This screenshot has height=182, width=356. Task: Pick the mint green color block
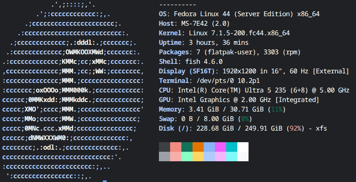click(187, 157)
